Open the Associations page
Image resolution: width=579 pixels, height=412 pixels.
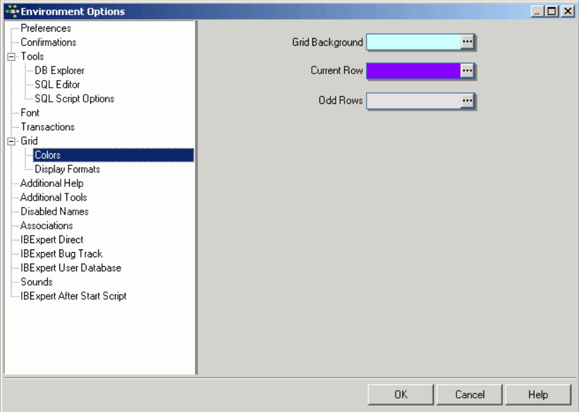(x=47, y=226)
